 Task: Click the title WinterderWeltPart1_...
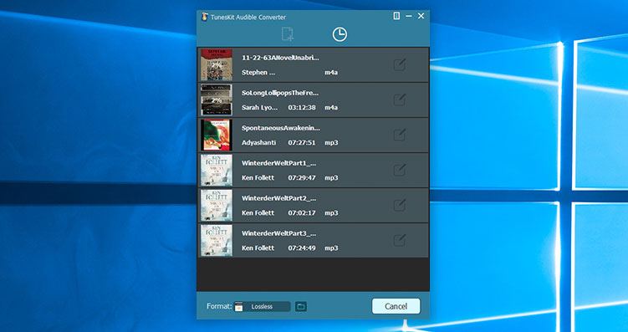(279, 163)
